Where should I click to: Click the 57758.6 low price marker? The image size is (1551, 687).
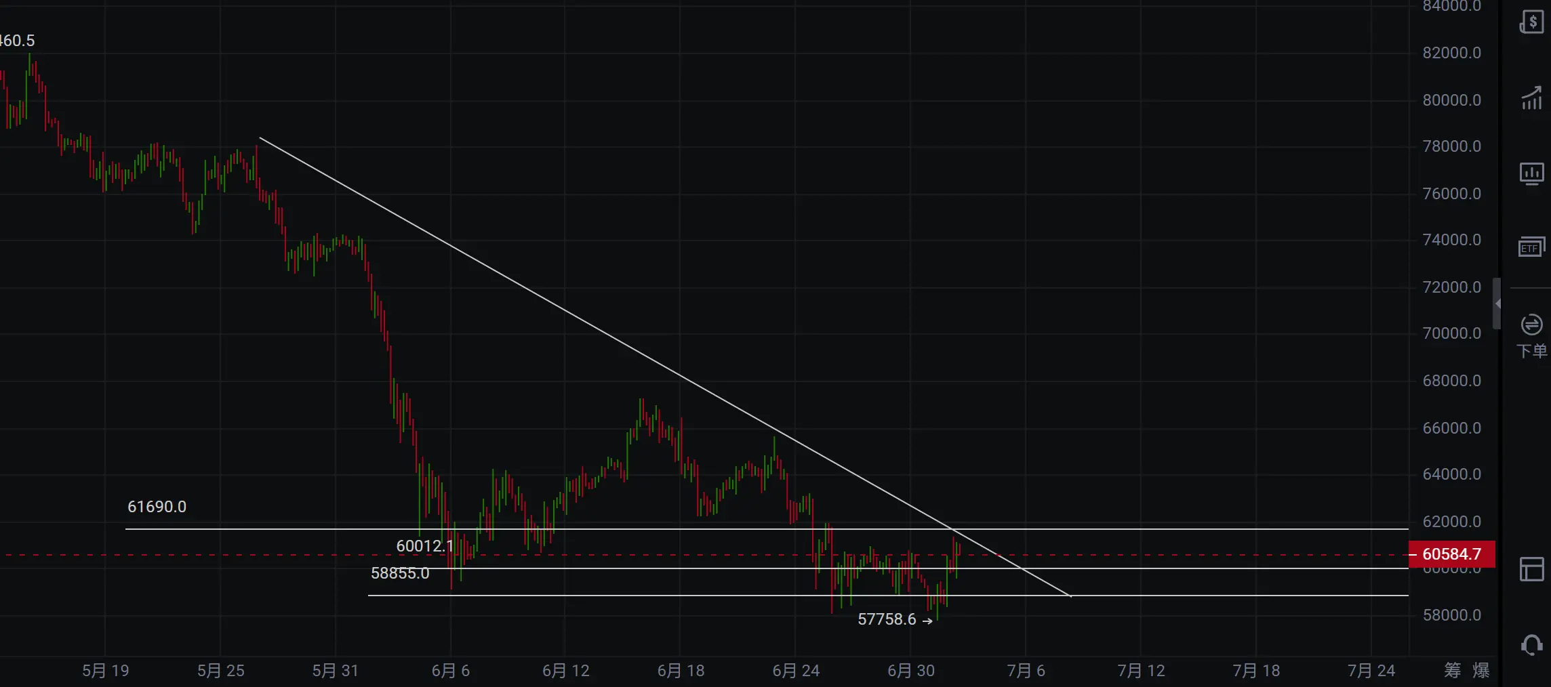pyautogui.click(x=895, y=619)
